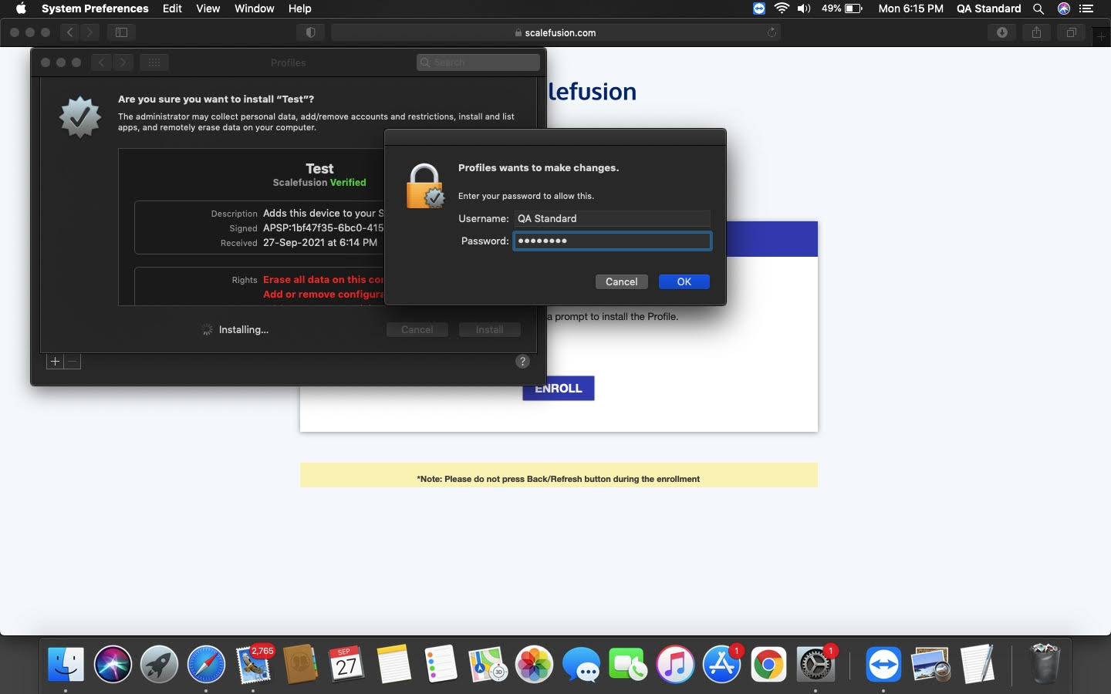Open the Edit menu

(172, 8)
